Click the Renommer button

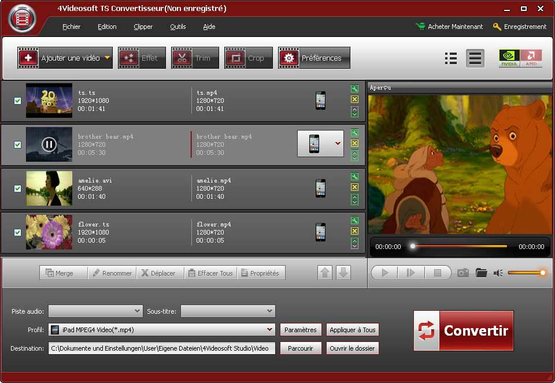[x=112, y=273]
